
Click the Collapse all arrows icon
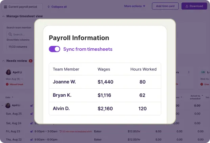point(49,7)
